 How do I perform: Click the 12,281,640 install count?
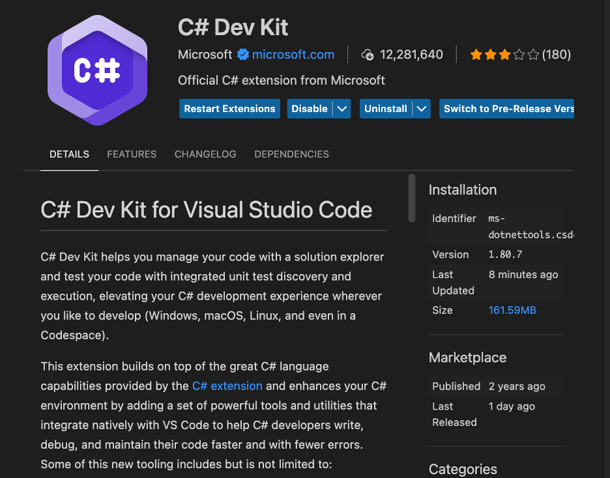coord(411,55)
